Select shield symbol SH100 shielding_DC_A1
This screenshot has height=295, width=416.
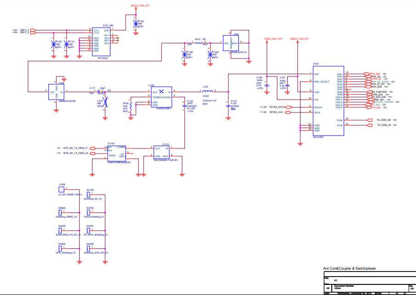[x=88, y=195]
